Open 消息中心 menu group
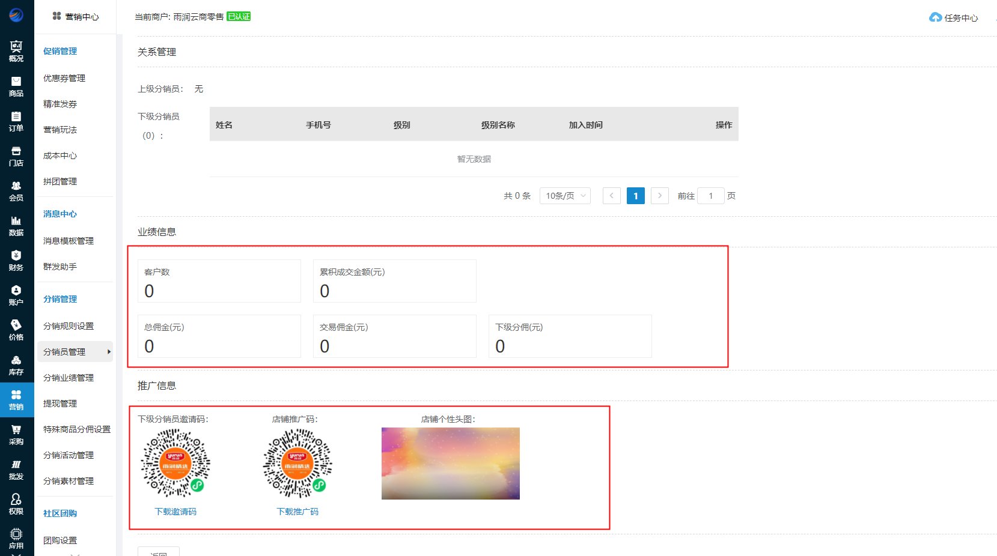Screen dimensions: 997x556 coord(60,214)
